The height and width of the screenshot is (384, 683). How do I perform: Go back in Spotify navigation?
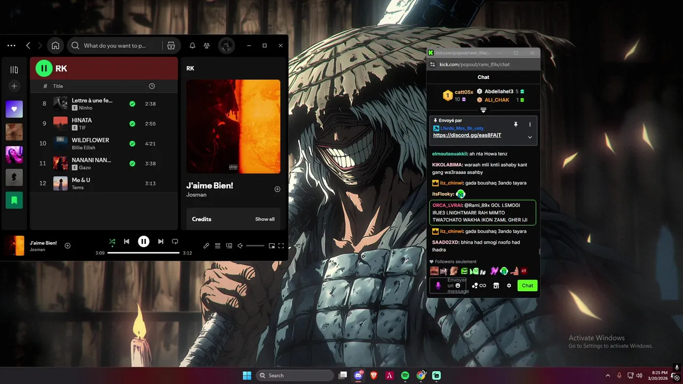click(x=28, y=46)
